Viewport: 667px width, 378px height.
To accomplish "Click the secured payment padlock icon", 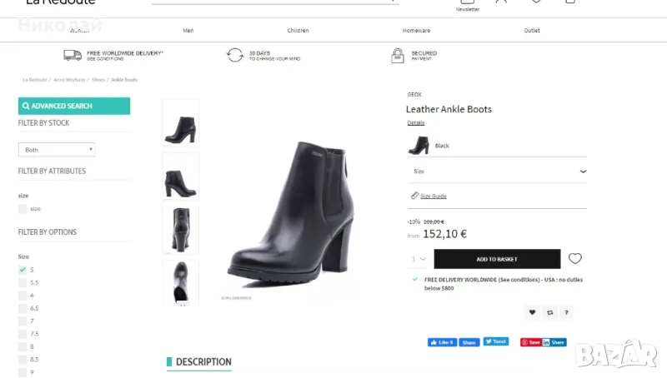I will click(398, 56).
